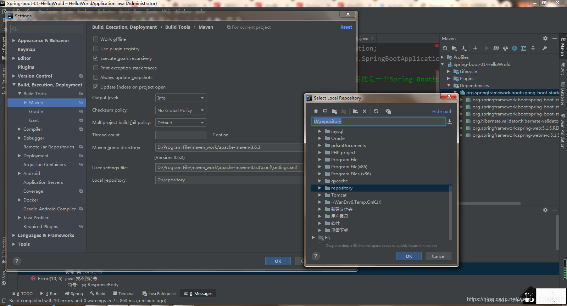The image size is (567, 306).
Task: Enable Always update snapshots checkbox
Action: click(x=96, y=77)
